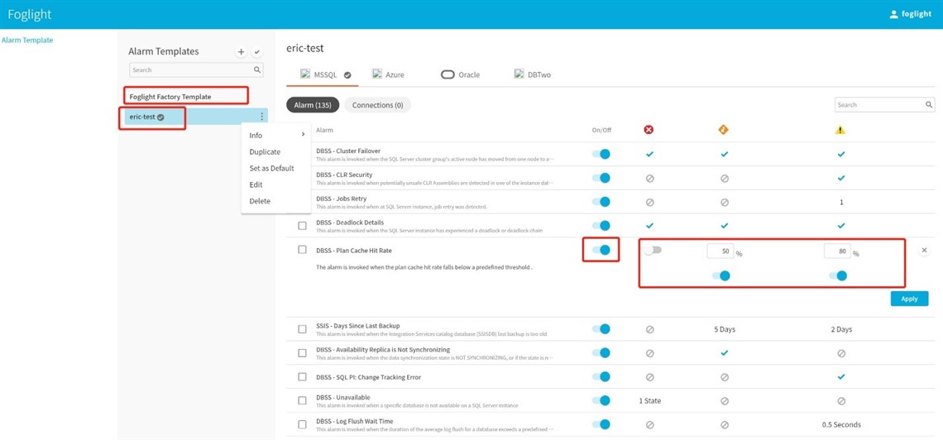This screenshot has height=440, width=943.
Task: Toggle DBSS - Jobs Retry alarm switch
Action: 601,202
